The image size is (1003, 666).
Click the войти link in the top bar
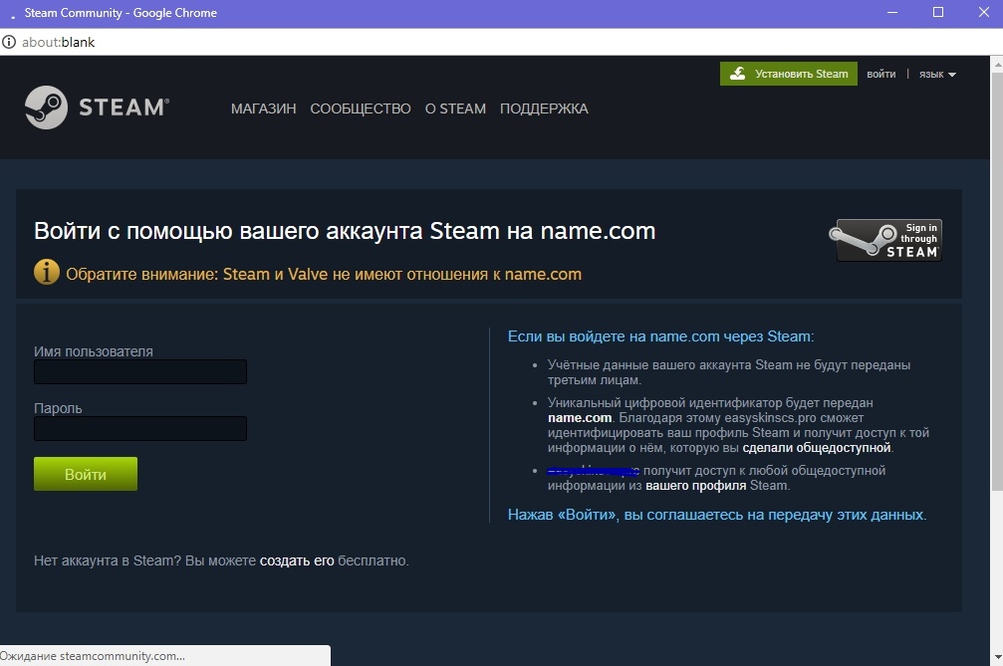880,74
